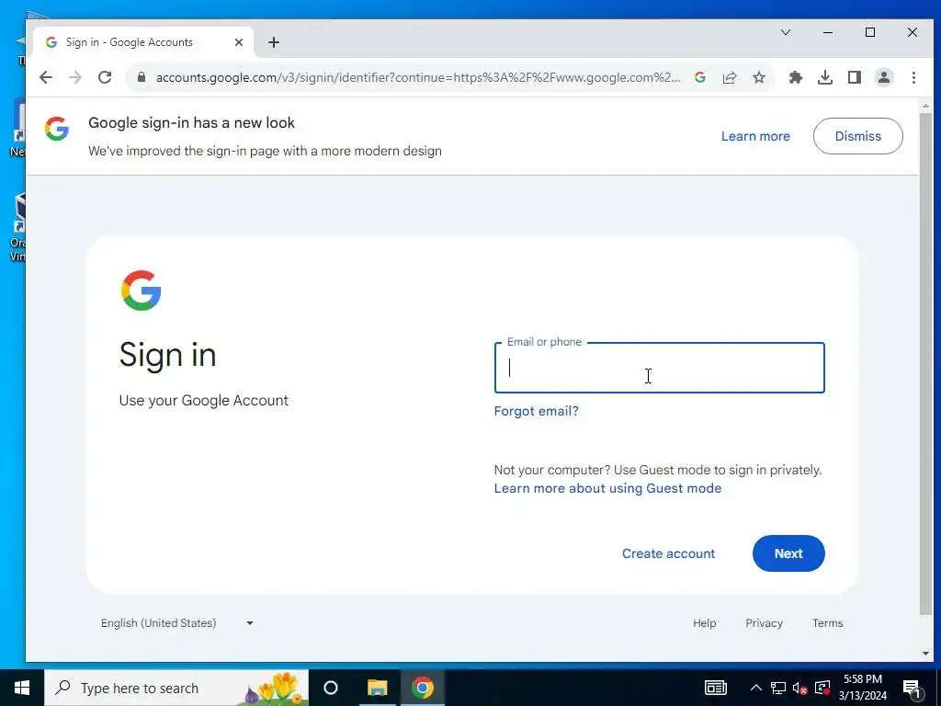Click the share page icon in address bar
This screenshot has width=941, height=706.
tap(730, 77)
